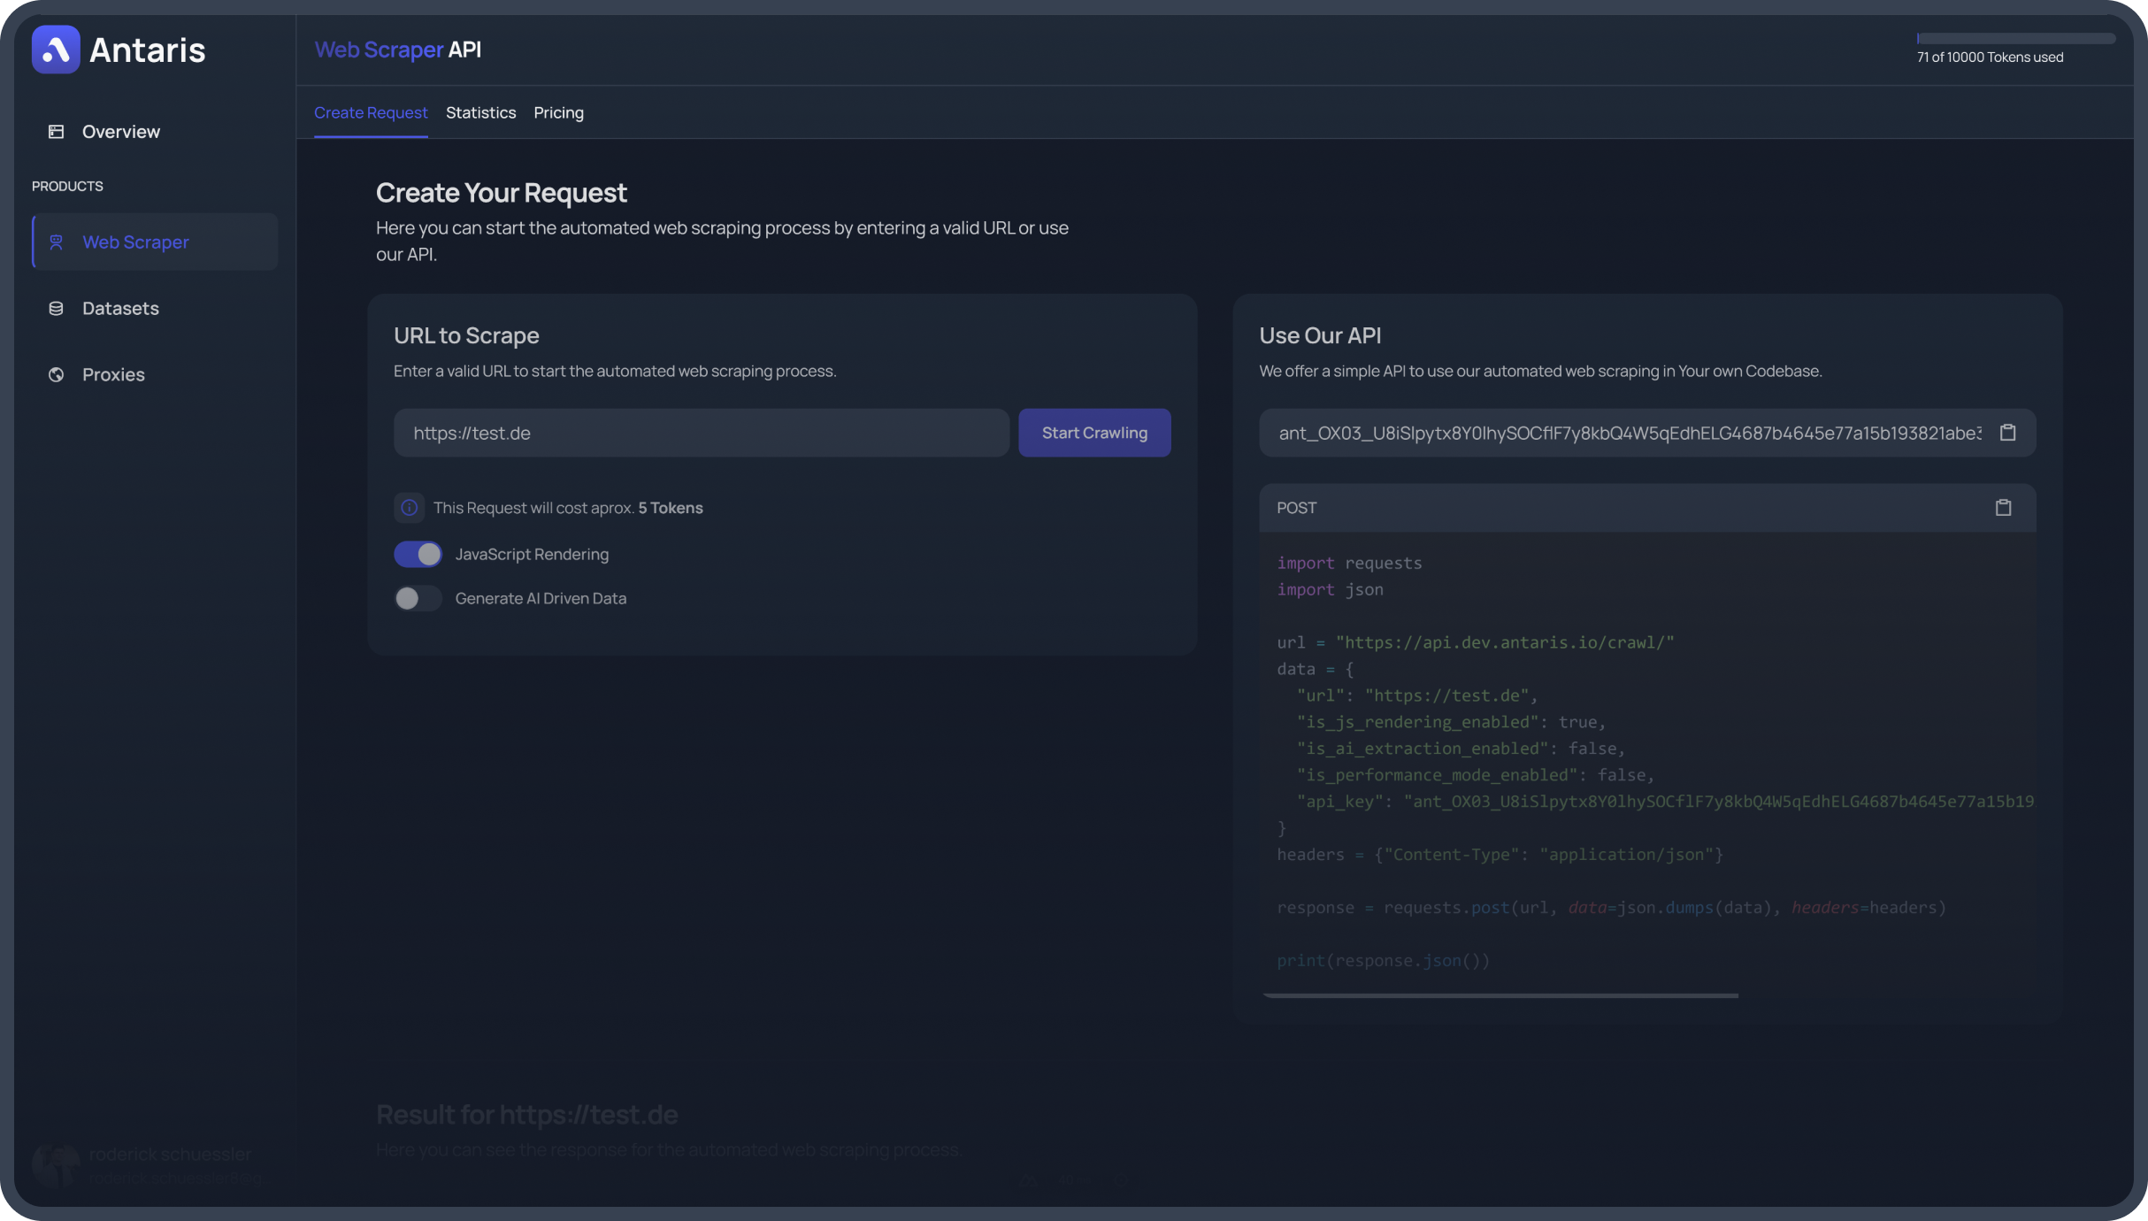Screen dimensions: 2148x1221
Task: Click the Antaris logo icon
Action: click(x=55, y=49)
